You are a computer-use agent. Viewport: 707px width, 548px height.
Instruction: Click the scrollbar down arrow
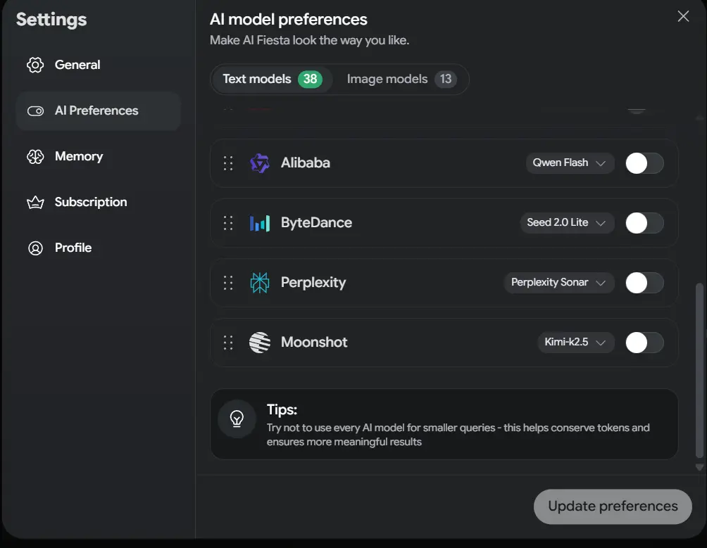(699, 468)
